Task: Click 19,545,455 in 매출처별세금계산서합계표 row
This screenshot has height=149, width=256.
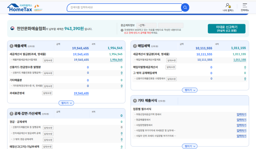Action: tap(81, 60)
